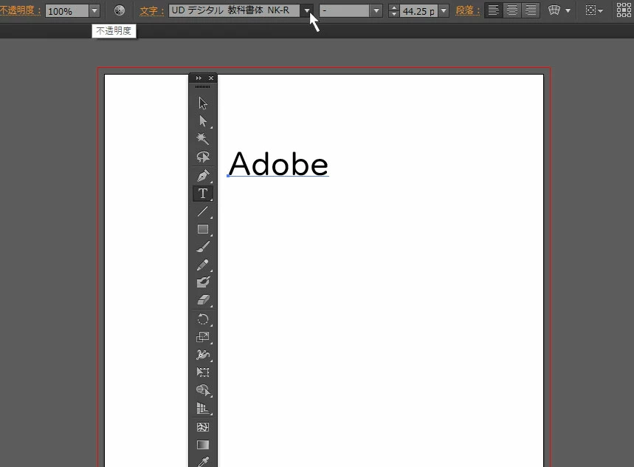Select the Type tool

[203, 194]
